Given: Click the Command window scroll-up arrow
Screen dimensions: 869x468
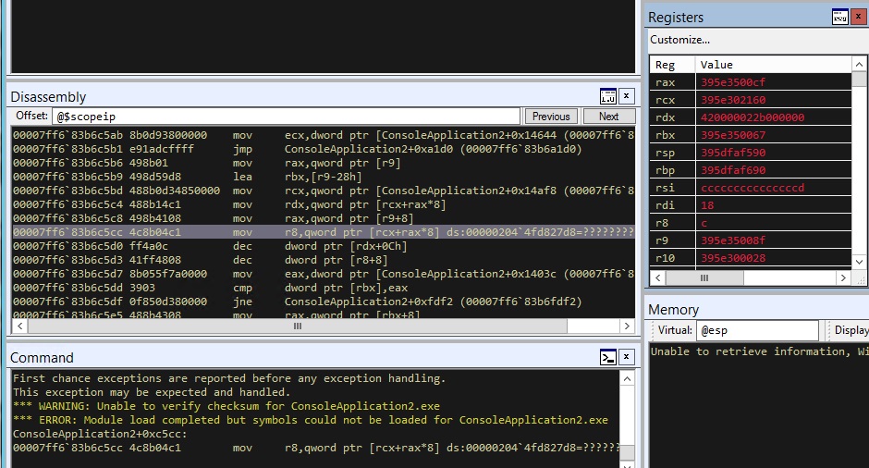Looking at the screenshot, I should coord(627,378).
